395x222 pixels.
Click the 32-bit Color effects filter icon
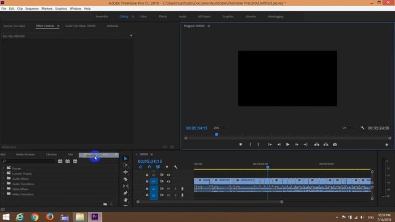click(67, 161)
